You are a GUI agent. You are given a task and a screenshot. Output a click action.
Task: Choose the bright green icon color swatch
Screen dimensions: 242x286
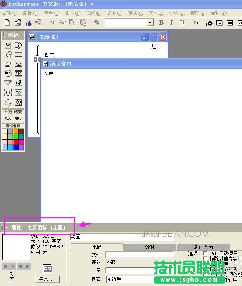[16, 137]
